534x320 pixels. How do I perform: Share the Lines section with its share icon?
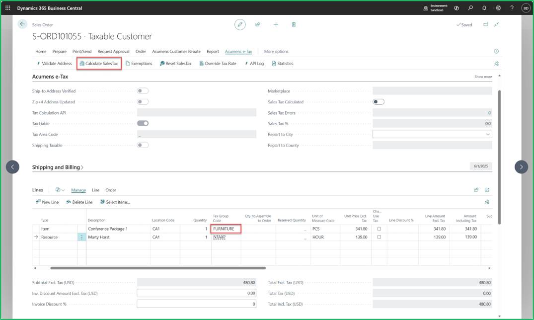[476, 190]
